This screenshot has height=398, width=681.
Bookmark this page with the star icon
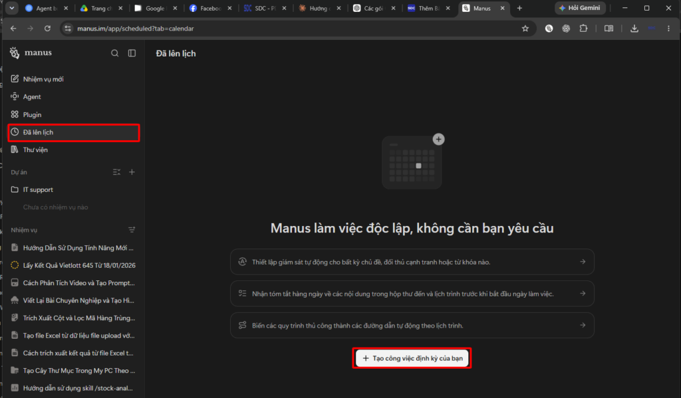point(525,29)
